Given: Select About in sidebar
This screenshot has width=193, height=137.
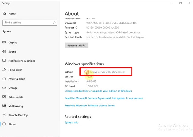Looking at the screenshot, I should pyautogui.click(x=12, y=124).
